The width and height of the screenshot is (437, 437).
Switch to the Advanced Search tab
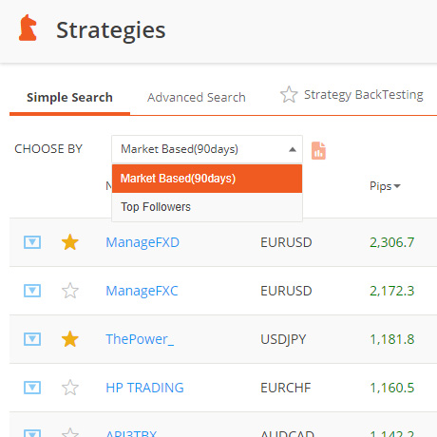pos(197,97)
